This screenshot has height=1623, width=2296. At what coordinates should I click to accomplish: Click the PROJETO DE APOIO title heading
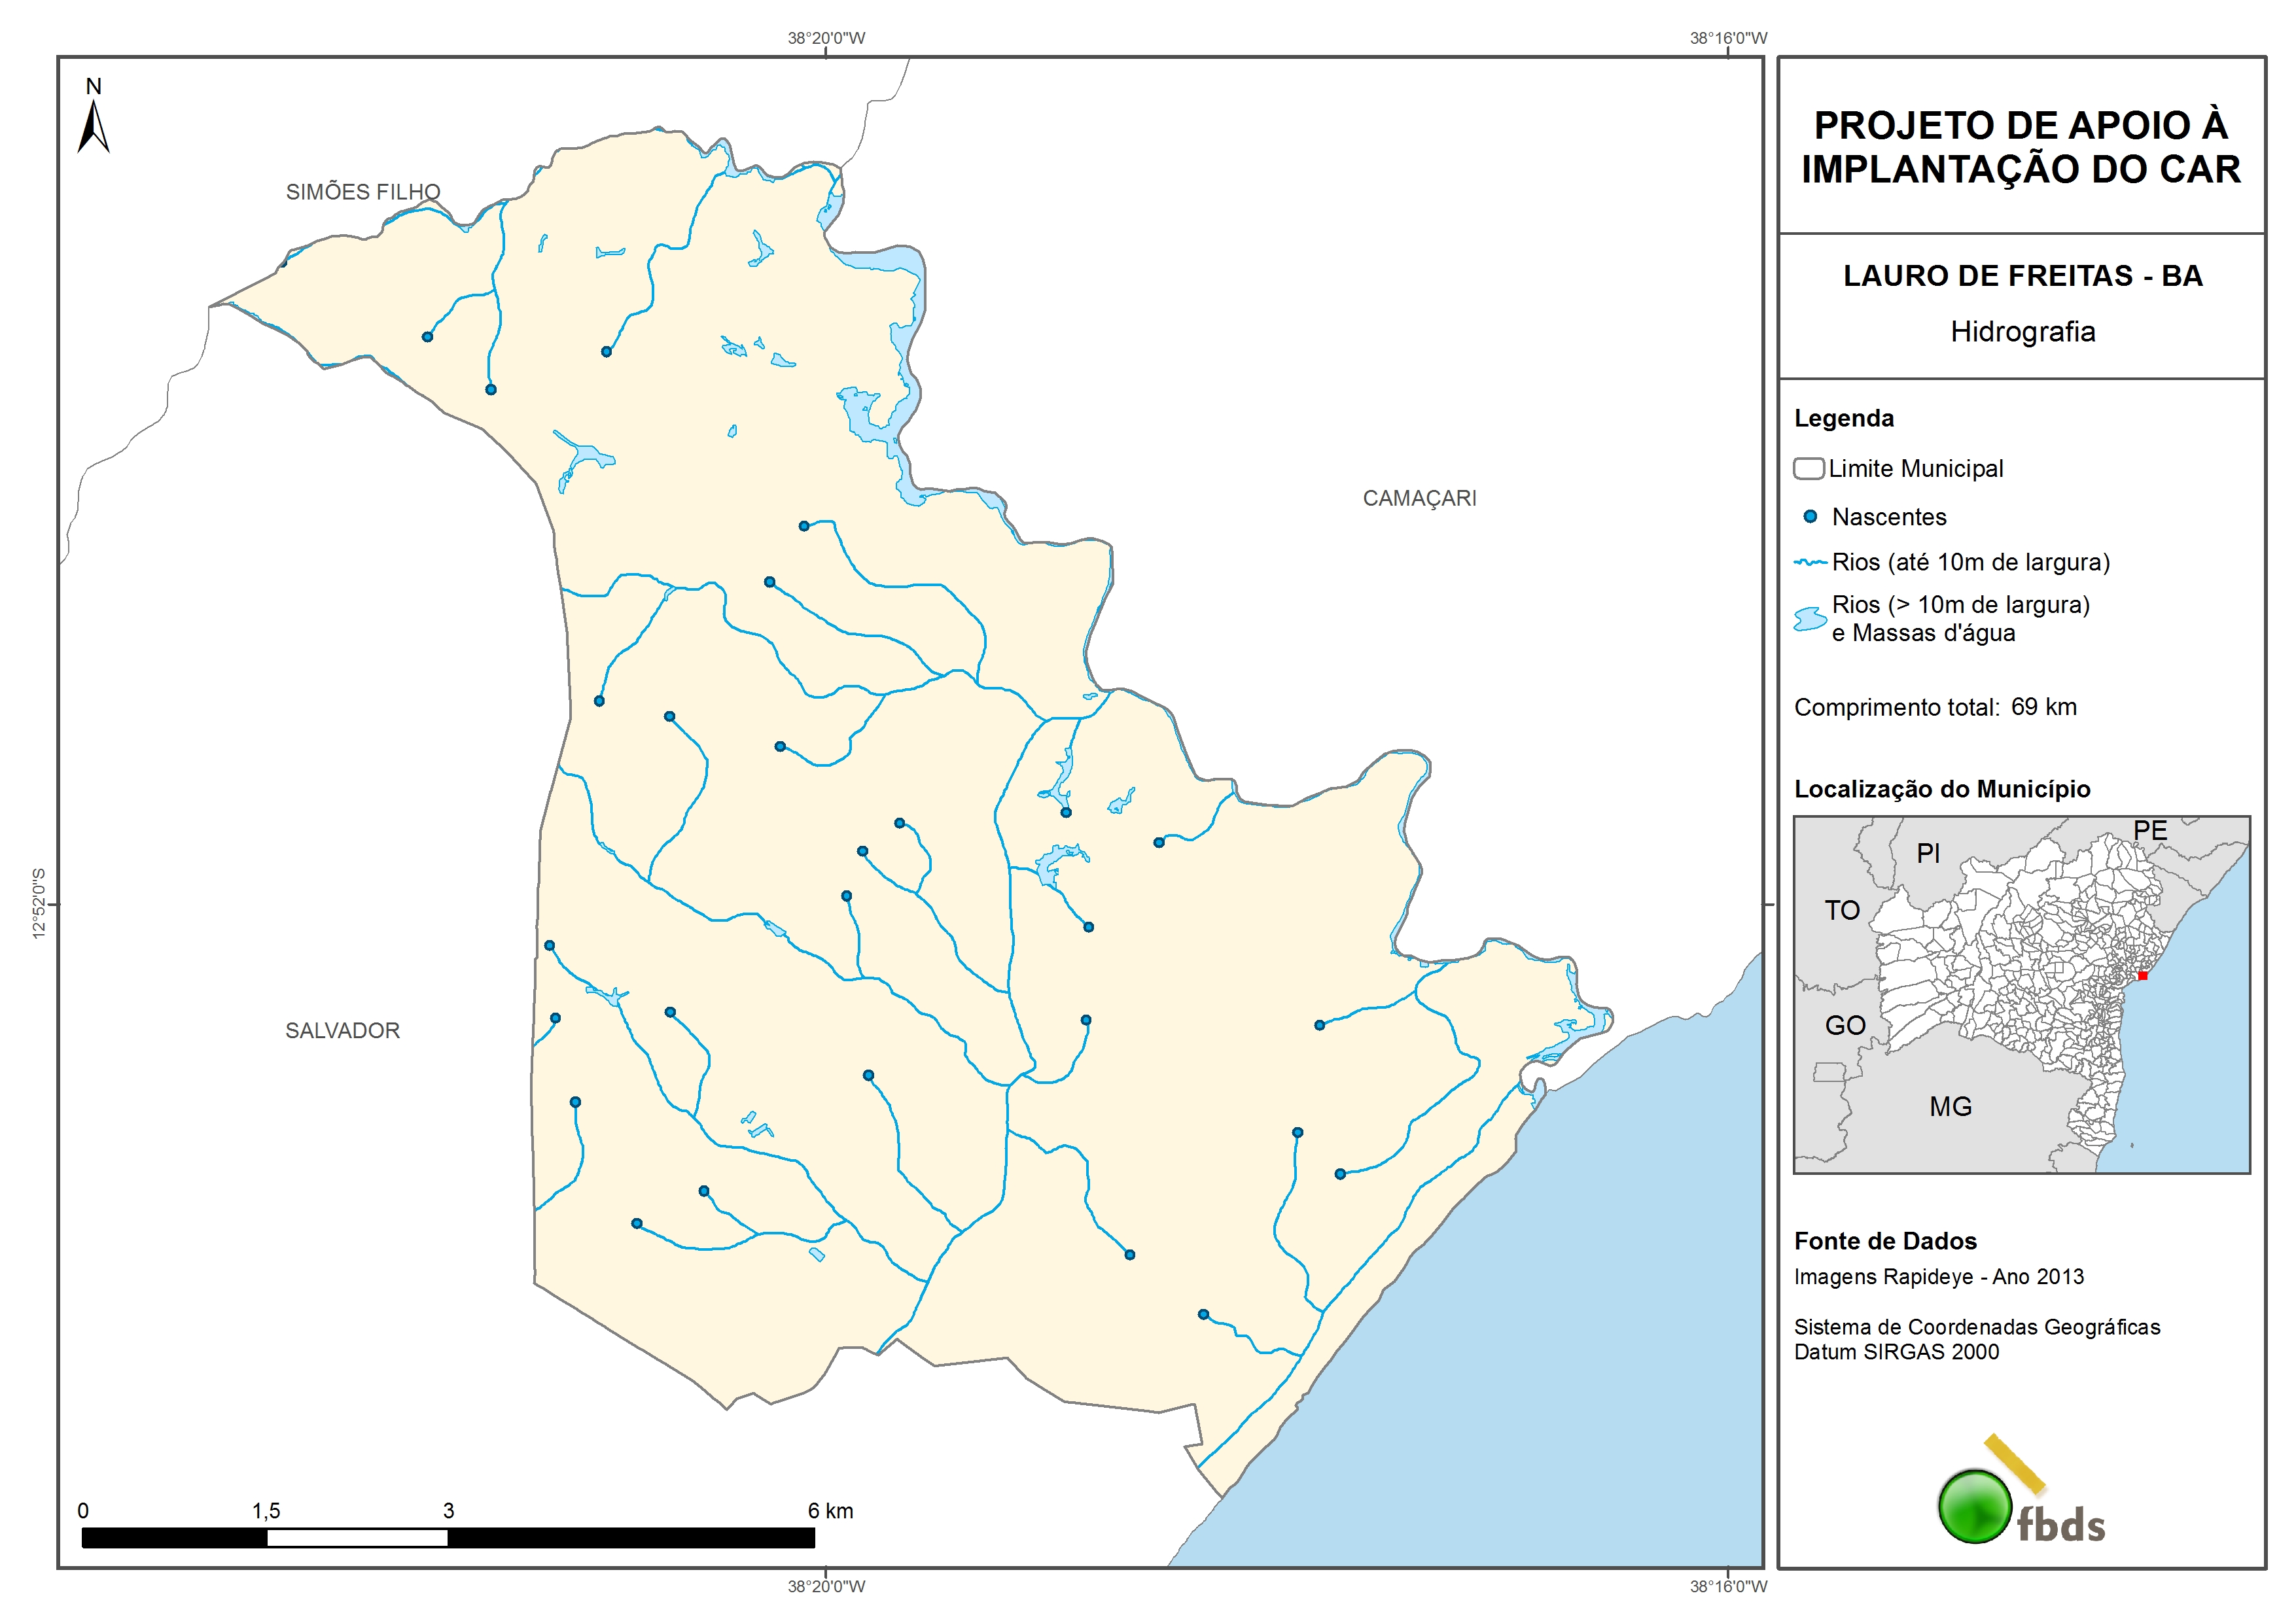(2021, 147)
